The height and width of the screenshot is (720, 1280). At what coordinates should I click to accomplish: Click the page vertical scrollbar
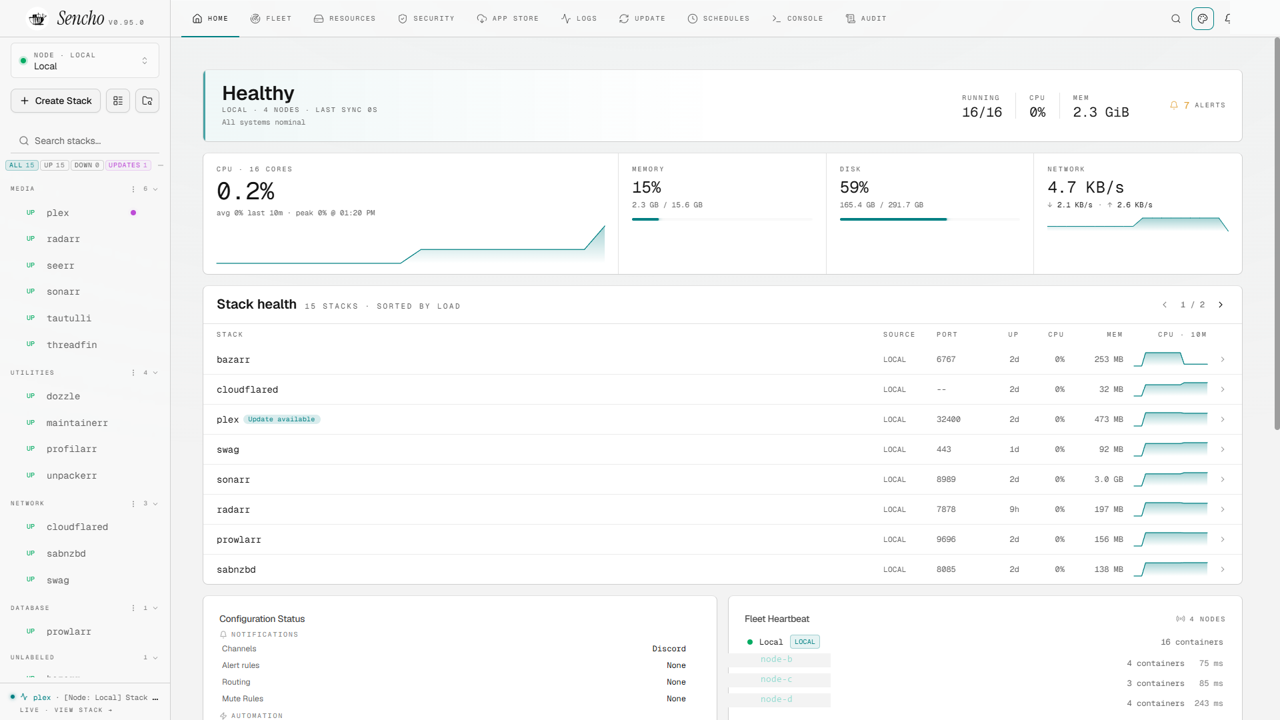pos(1277,233)
